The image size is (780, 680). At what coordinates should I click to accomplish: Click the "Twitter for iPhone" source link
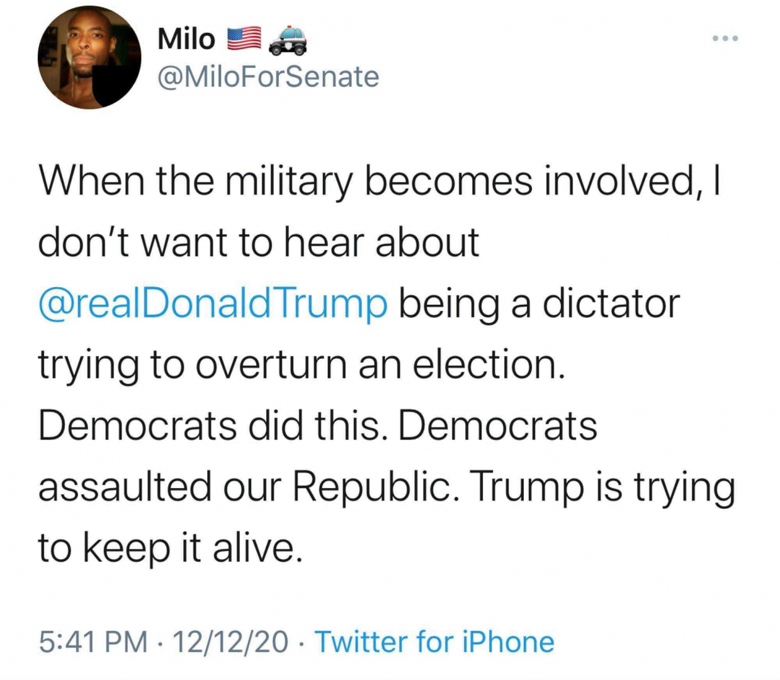[434, 642]
